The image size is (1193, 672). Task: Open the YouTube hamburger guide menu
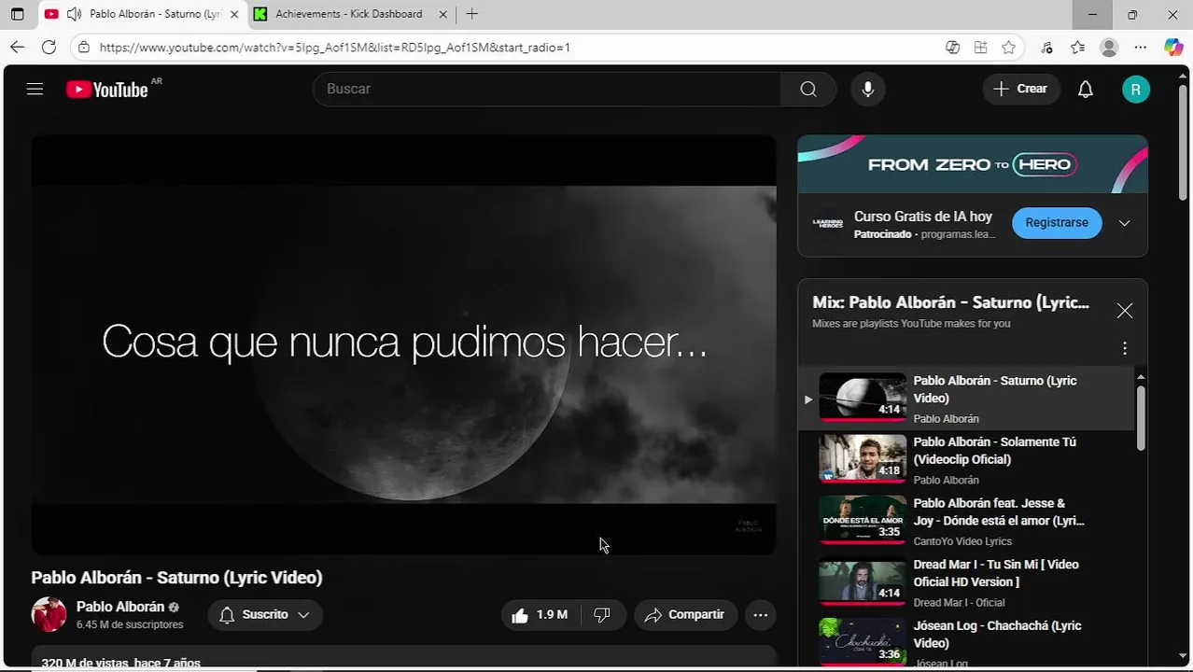pos(35,89)
